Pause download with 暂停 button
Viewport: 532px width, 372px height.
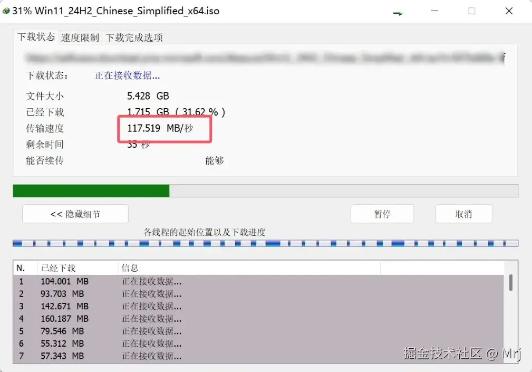pos(382,214)
